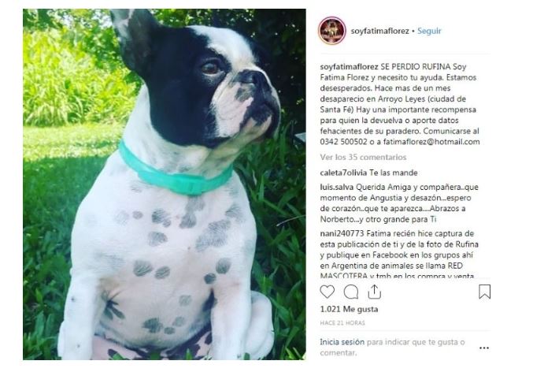Viewport: 544px width, 372px height.
Task: Open the three-dot more options menu
Action: 484,348
